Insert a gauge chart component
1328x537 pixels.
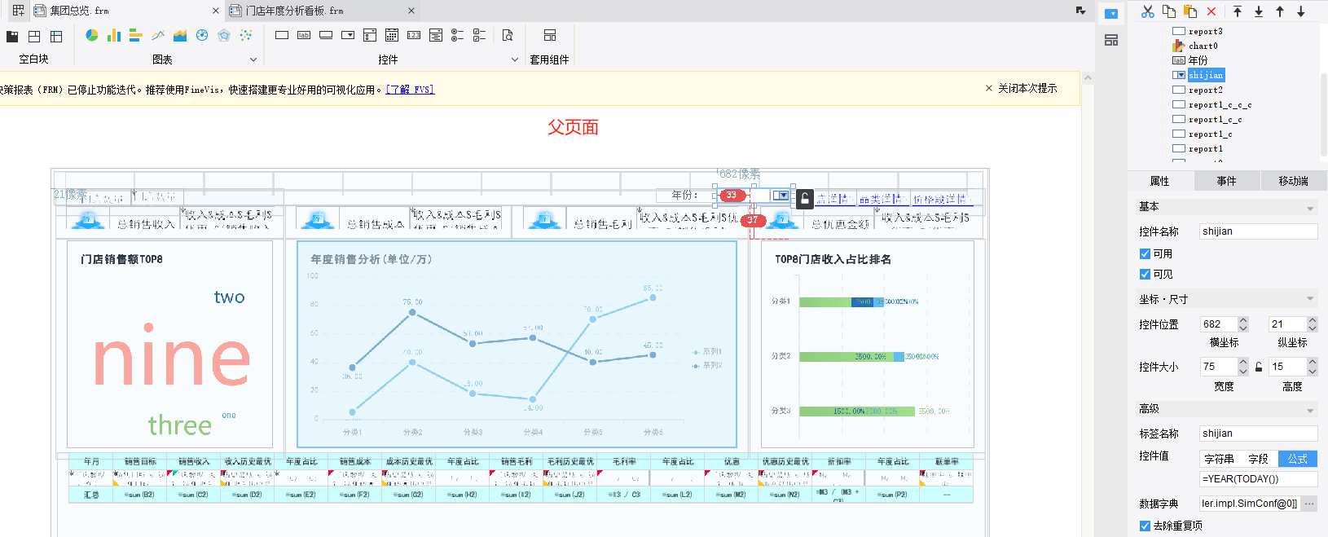point(202,35)
